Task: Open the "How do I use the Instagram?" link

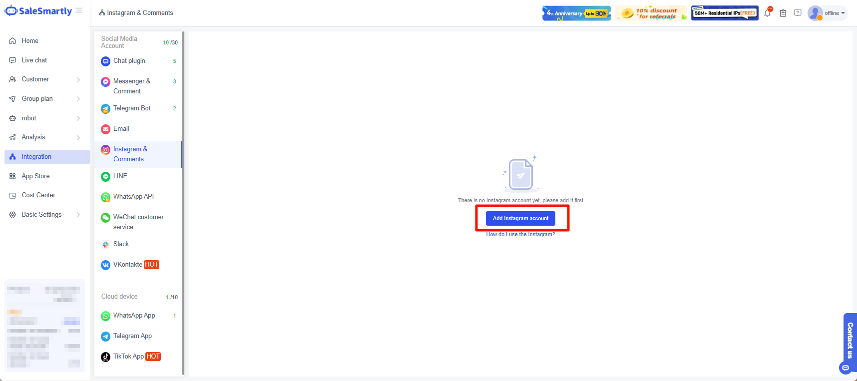Action: [x=520, y=235]
